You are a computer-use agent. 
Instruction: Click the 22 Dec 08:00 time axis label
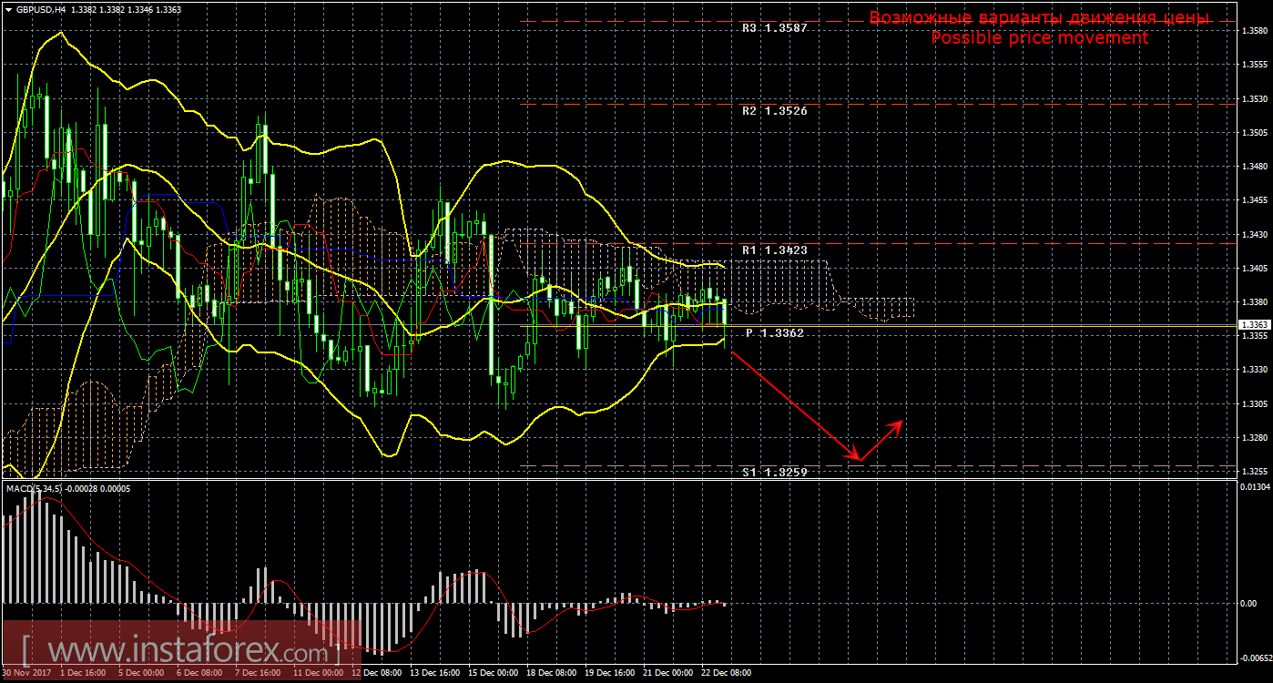[x=726, y=673]
